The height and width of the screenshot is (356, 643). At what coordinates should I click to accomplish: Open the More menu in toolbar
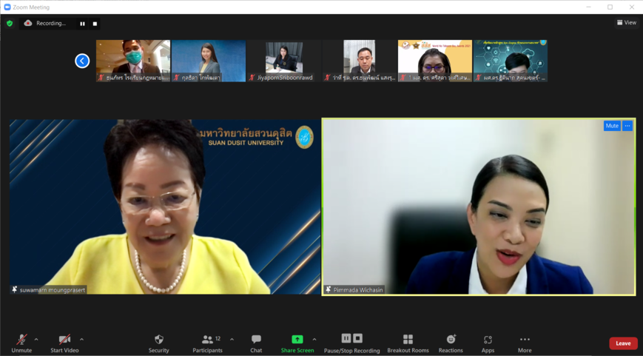click(525, 343)
